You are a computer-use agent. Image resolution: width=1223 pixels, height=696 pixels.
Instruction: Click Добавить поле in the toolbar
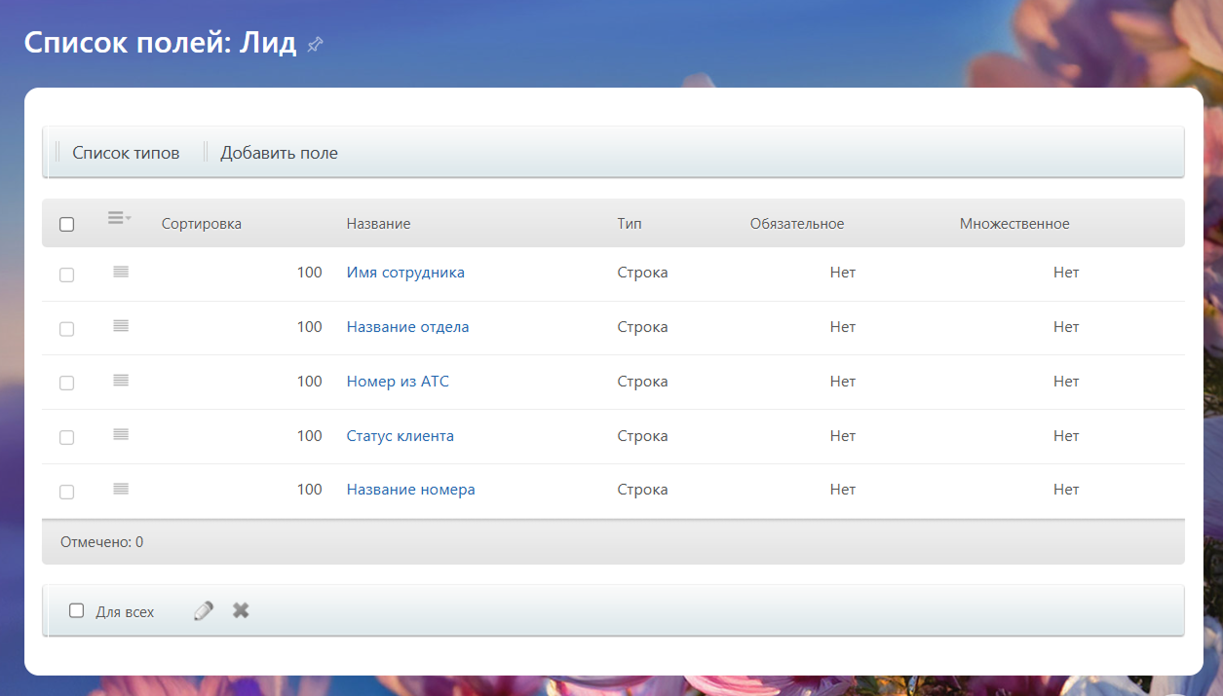click(279, 153)
